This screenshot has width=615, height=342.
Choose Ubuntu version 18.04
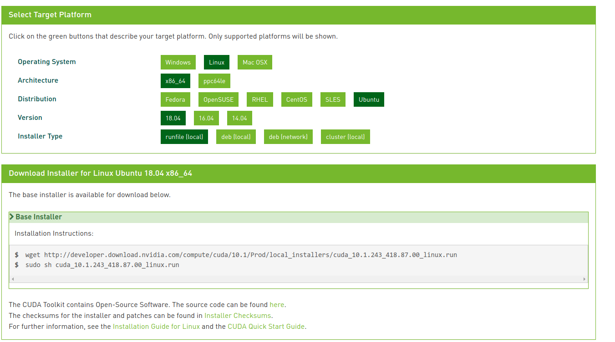tap(173, 118)
